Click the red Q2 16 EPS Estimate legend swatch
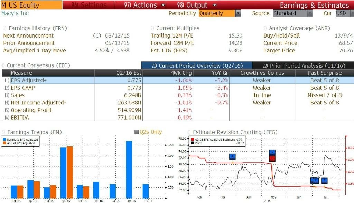The height and width of the screenshot is (203, 354). (x=192, y=140)
